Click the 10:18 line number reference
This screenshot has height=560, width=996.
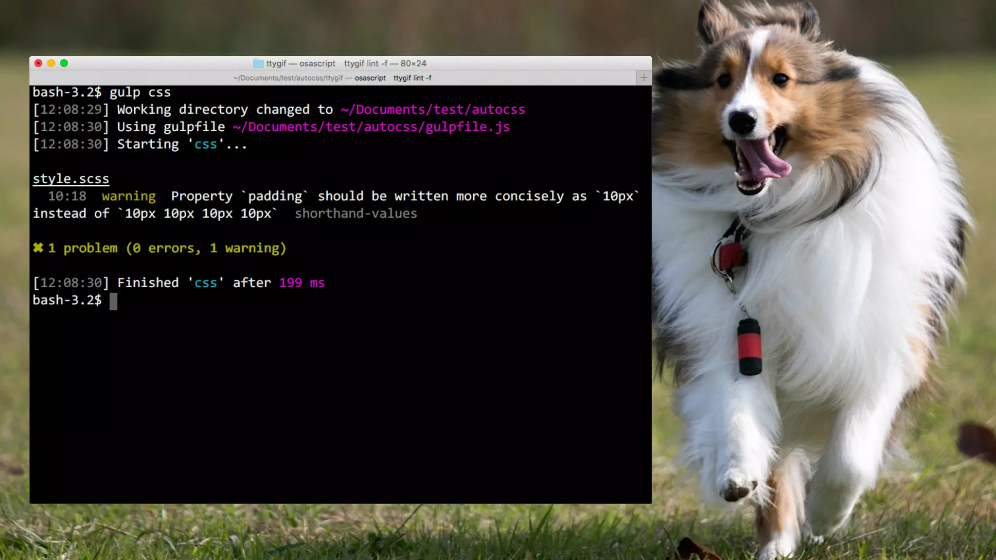[67, 196]
